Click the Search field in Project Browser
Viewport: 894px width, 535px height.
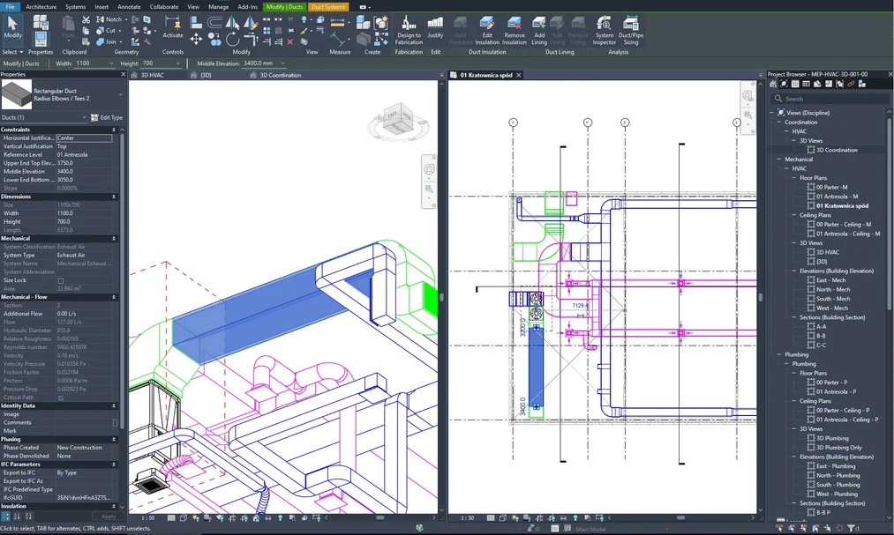coord(830,98)
